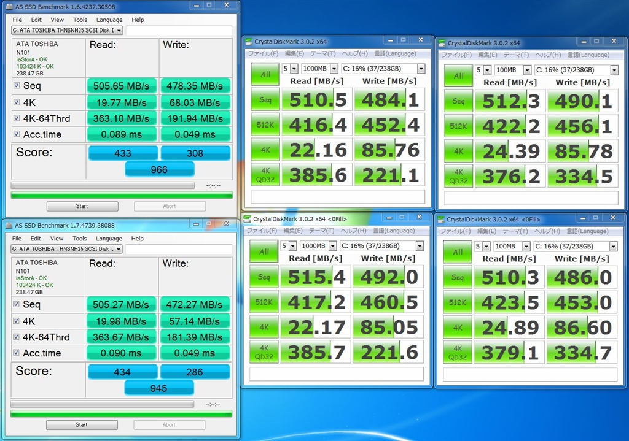Click AS SSD Benchmark 1.6 title bar icon
The height and width of the screenshot is (441, 629).
point(9,7)
